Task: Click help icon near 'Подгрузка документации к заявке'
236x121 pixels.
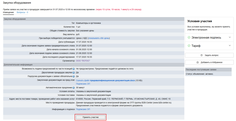Action: pos(73,76)
